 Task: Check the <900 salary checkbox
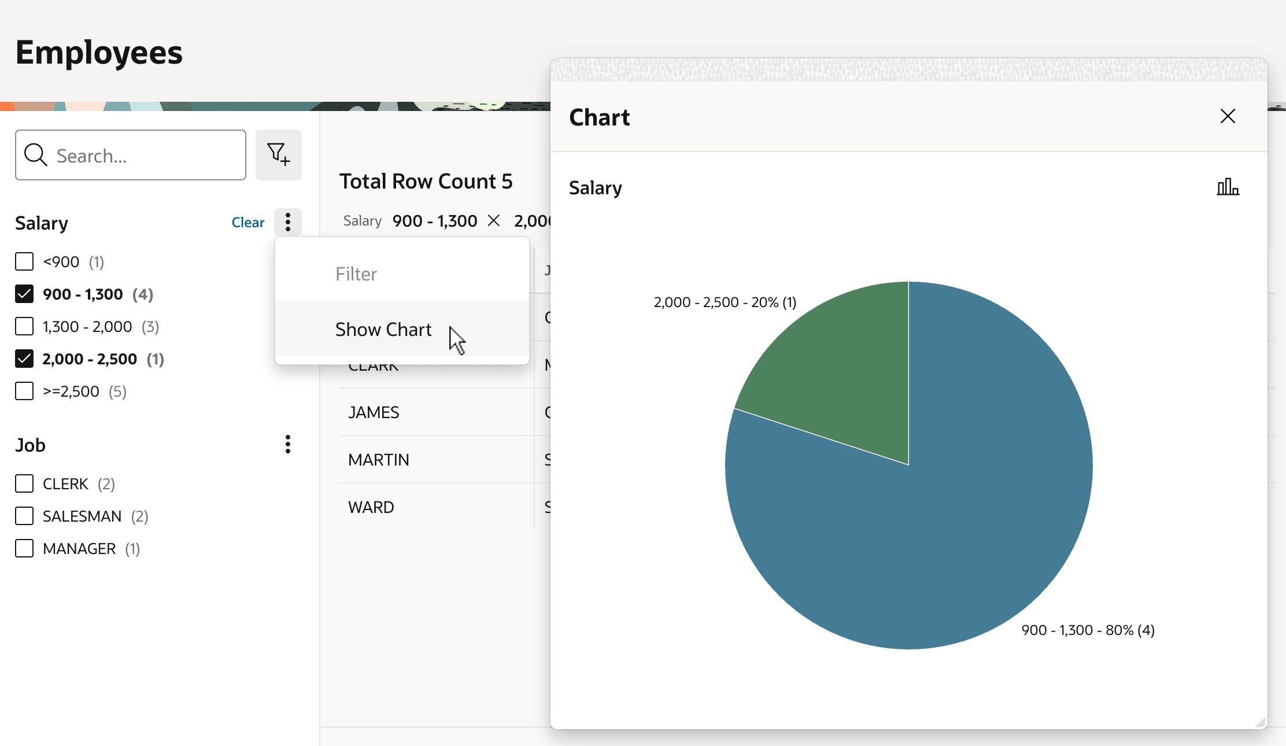24,261
